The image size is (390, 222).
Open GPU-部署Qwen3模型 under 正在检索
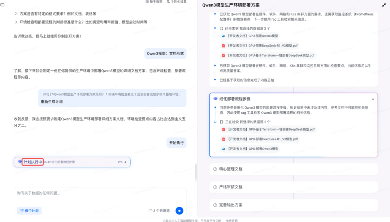[250, 149]
